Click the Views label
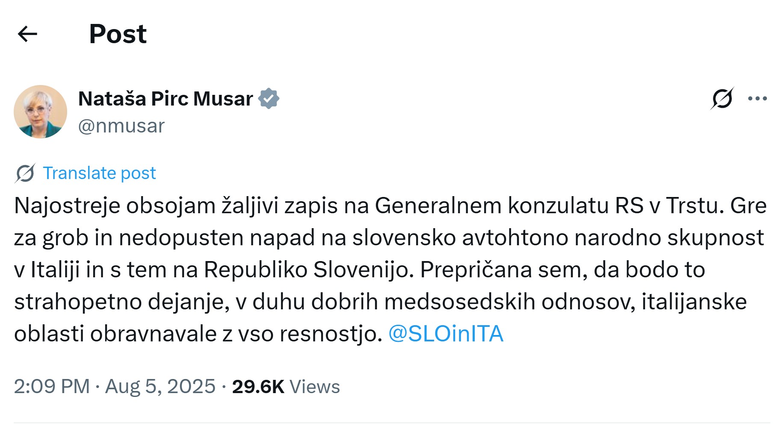Screen dimensions: 775x426 point(314,387)
